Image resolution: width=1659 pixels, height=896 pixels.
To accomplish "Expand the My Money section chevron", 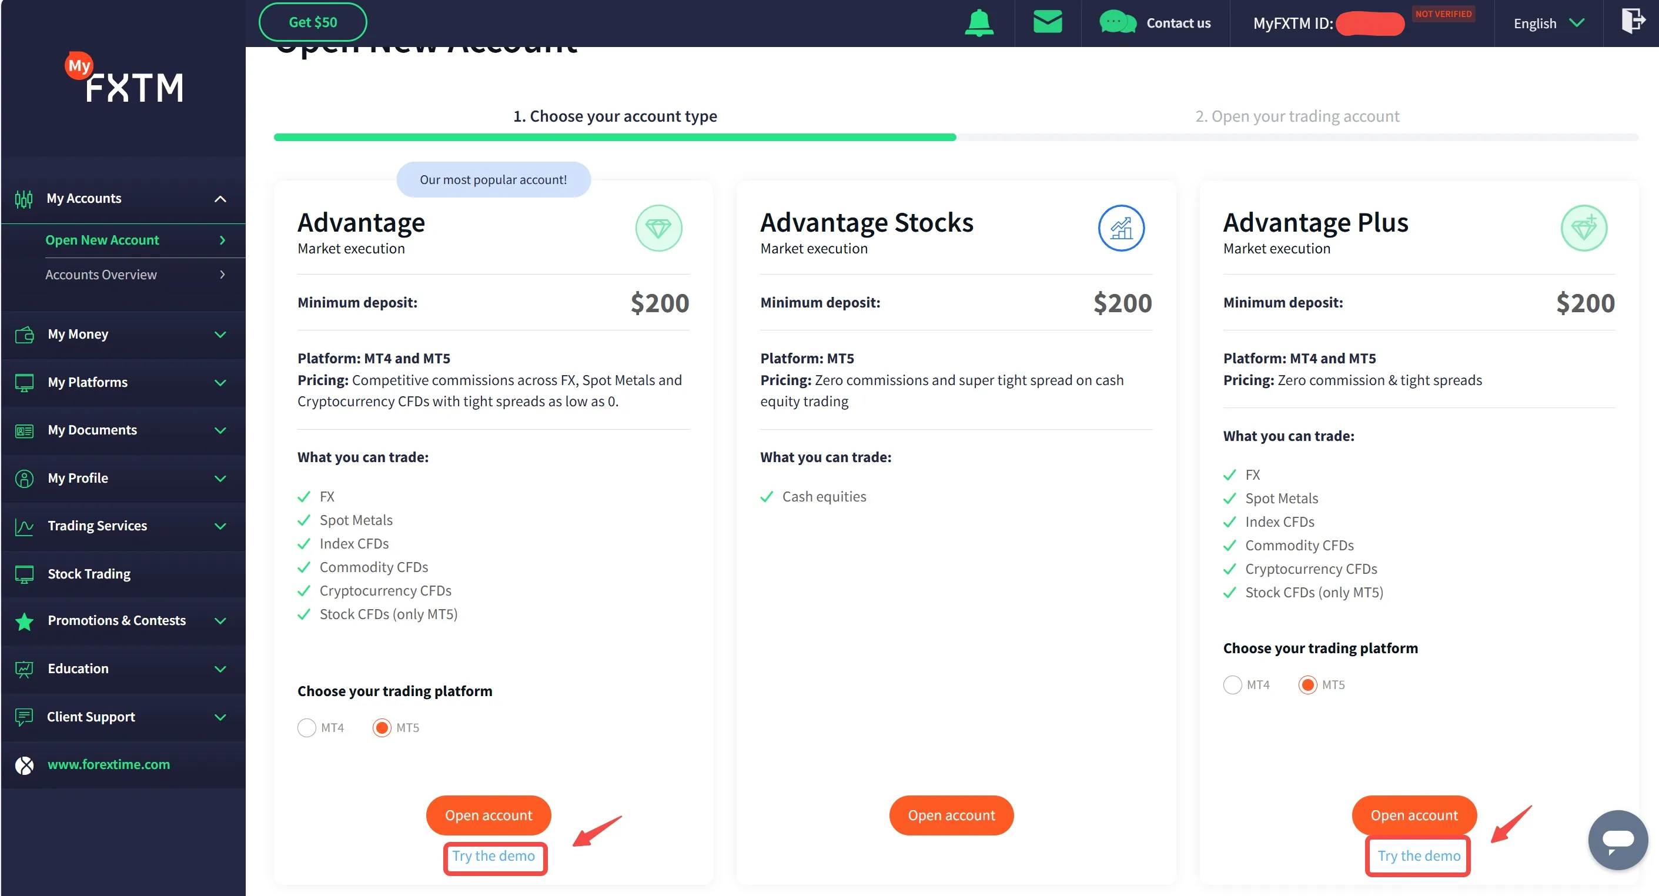I will tap(220, 335).
